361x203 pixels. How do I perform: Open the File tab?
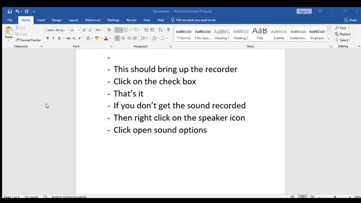pos(10,20)
